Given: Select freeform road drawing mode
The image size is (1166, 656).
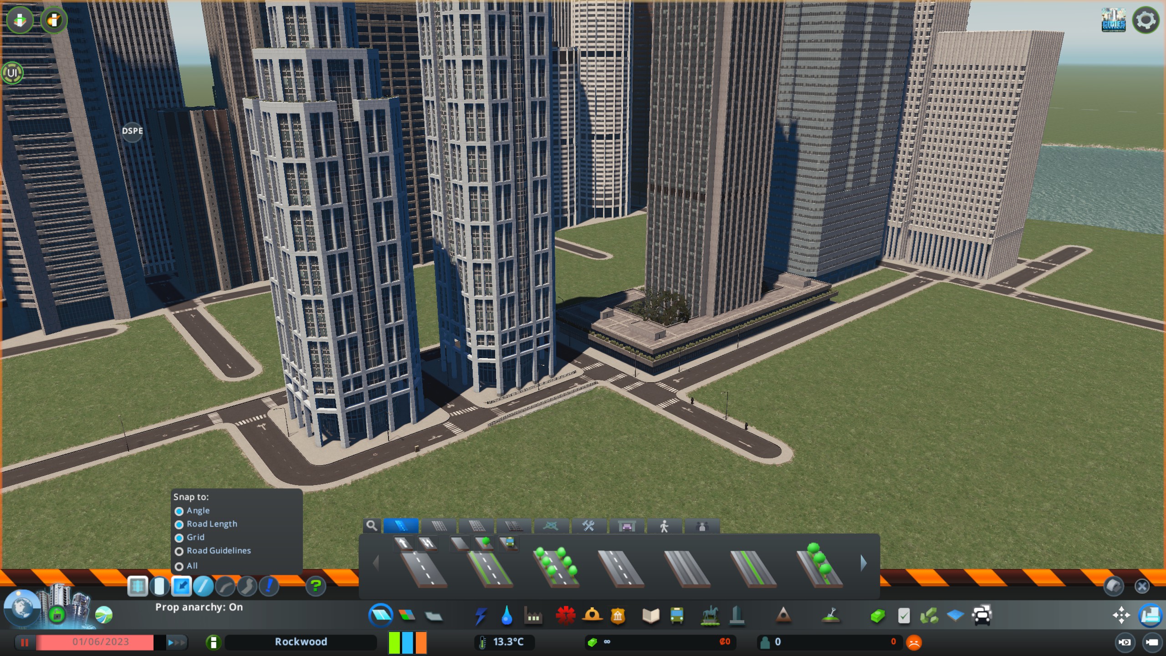Looking at the screenshot, I should point(247,586).
